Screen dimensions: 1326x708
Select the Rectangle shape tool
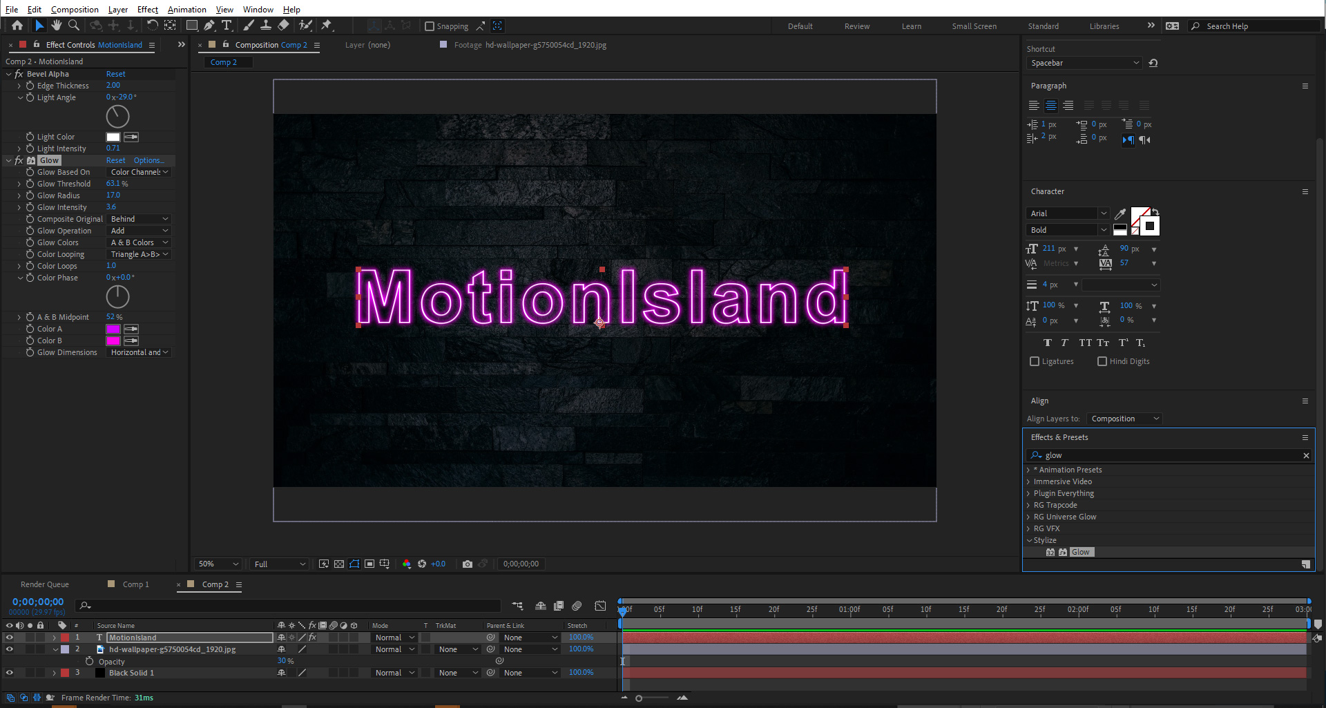(192, 26)
